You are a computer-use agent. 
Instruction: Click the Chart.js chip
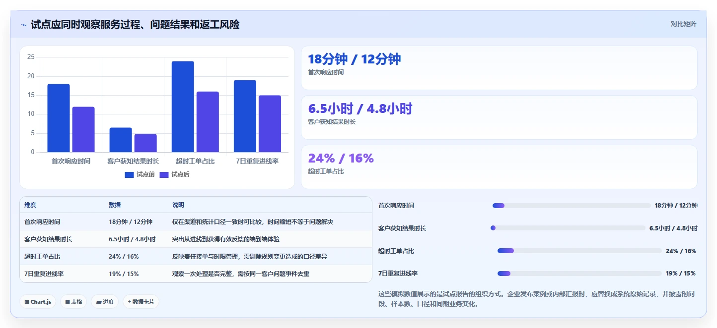pos(38,302)
